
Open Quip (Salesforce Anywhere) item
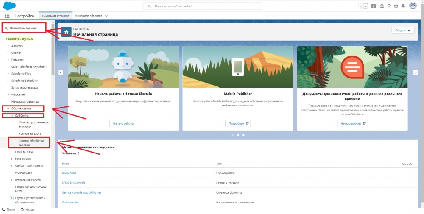click(x=29, y=67)
